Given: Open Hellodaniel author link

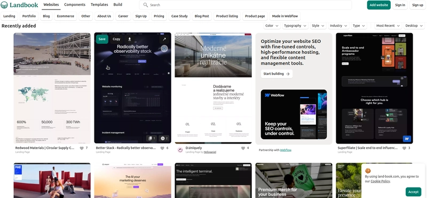Looking at the screenshot, I should [210, 152].
